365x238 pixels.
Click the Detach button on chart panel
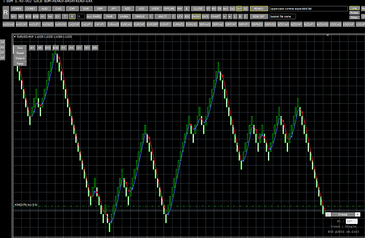pyautogui.click(x=20, y=58)
